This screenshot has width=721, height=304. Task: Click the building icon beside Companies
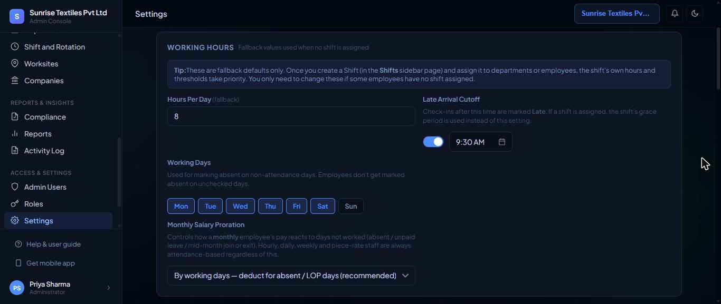coord(15,81)
